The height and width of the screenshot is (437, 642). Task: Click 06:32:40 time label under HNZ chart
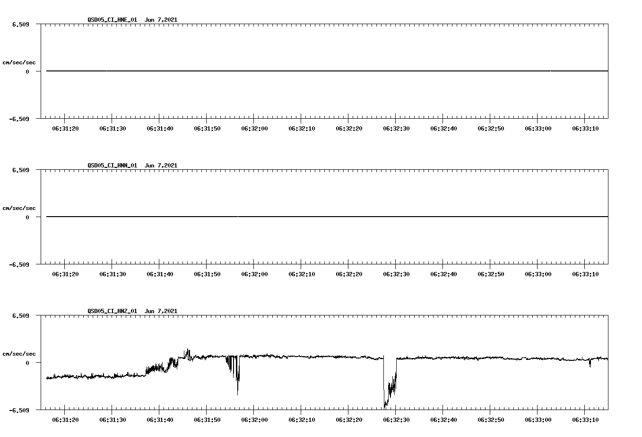point(443,420)
